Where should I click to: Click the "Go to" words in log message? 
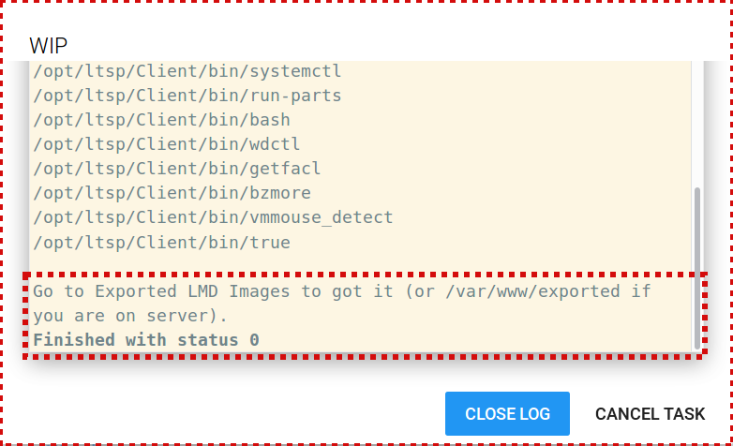pos(53,291)
